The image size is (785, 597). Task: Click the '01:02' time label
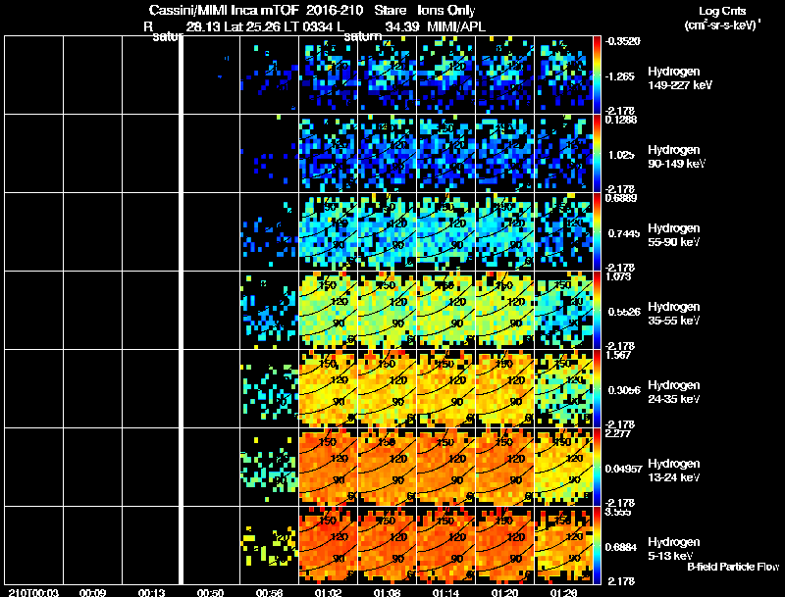329,592
